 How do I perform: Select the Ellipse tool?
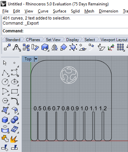click(15, 82)
